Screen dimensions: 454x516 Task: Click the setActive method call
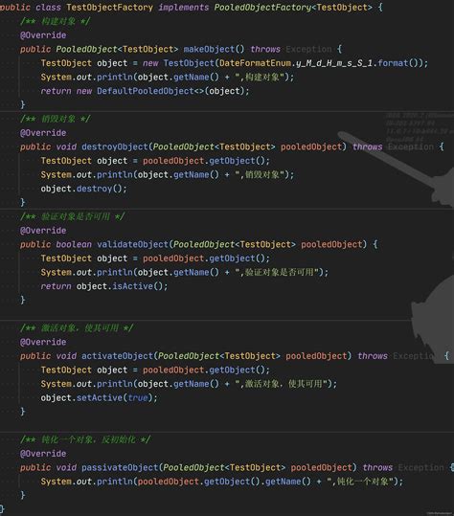click(x=100, y=398)
